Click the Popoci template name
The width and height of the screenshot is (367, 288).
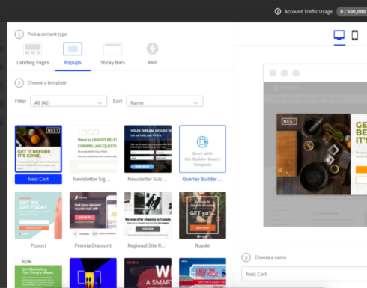coord(38,245)
